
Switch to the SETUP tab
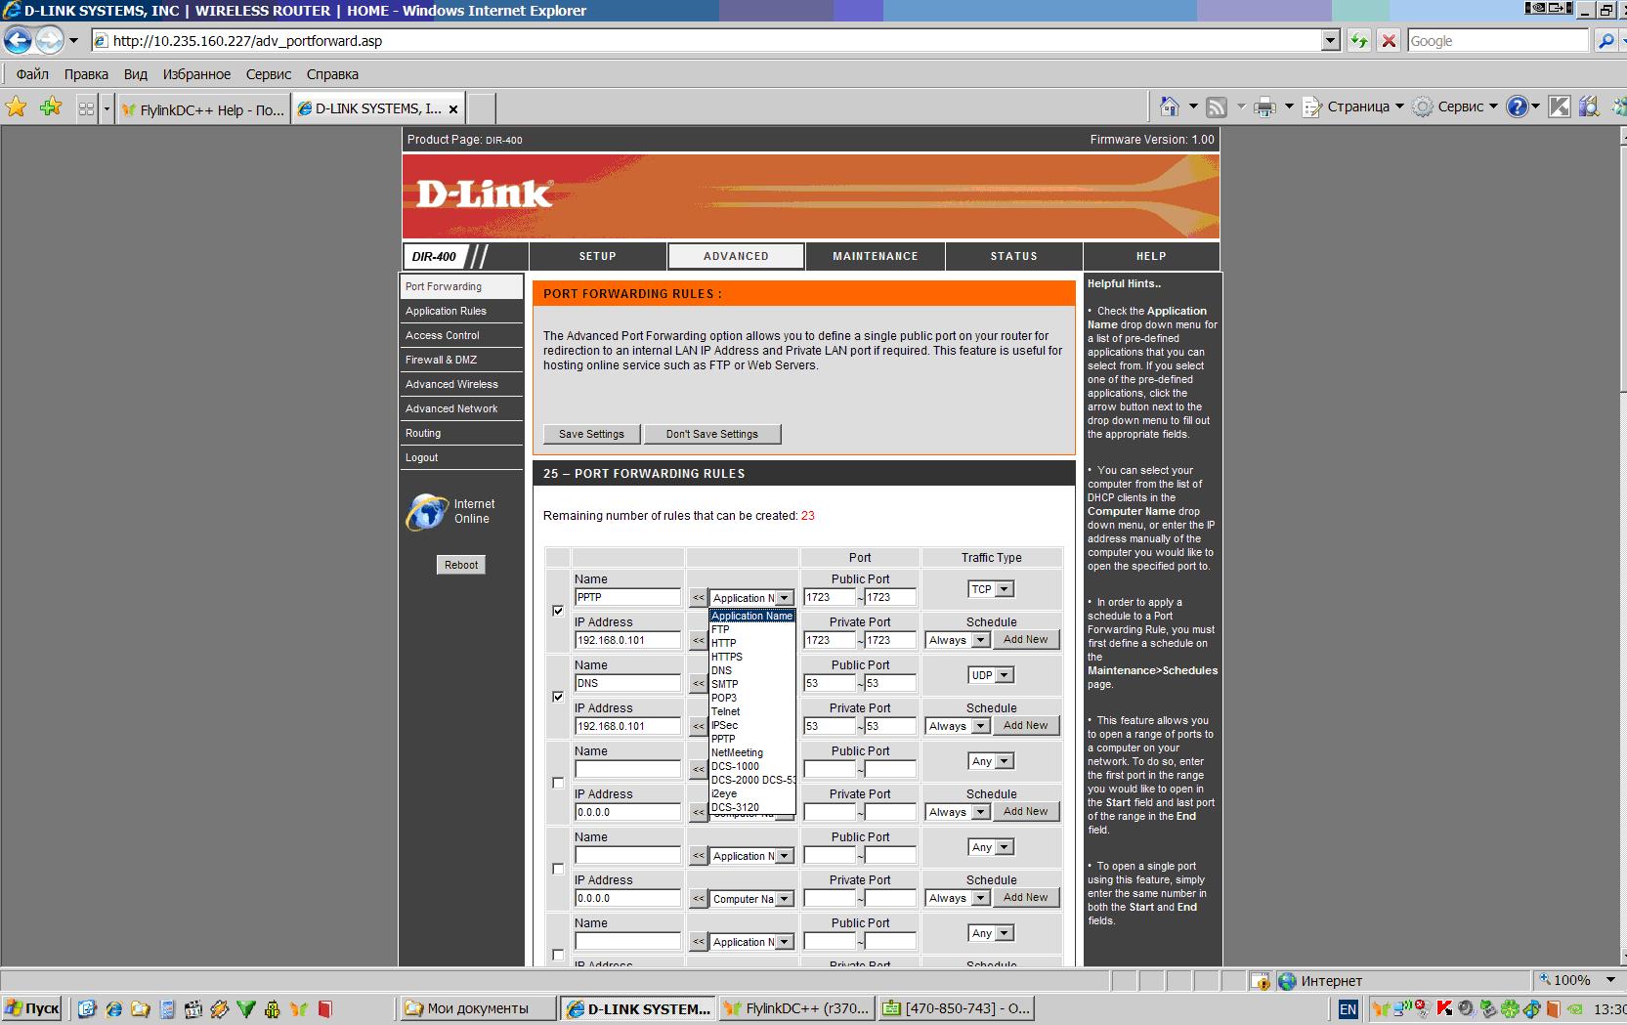(597, 256)
